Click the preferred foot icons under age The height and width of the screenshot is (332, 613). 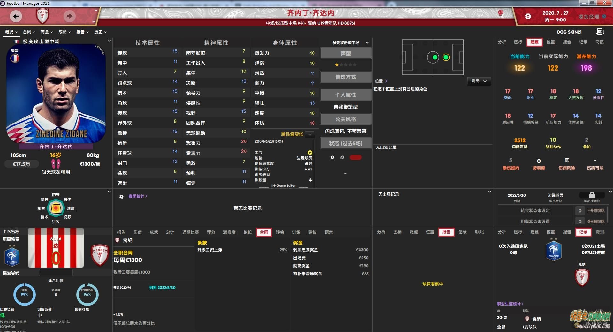click(56, 164)
